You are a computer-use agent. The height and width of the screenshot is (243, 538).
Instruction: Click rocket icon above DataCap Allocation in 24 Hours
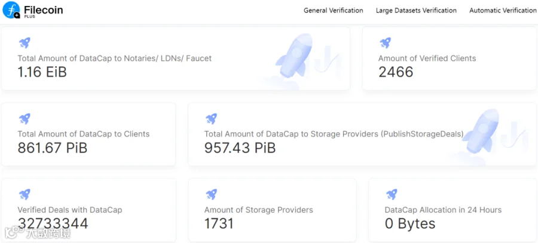pos(392,194)
